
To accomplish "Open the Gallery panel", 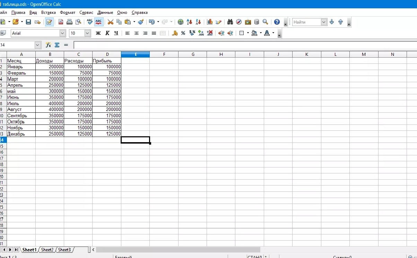I will coord(248,21).
